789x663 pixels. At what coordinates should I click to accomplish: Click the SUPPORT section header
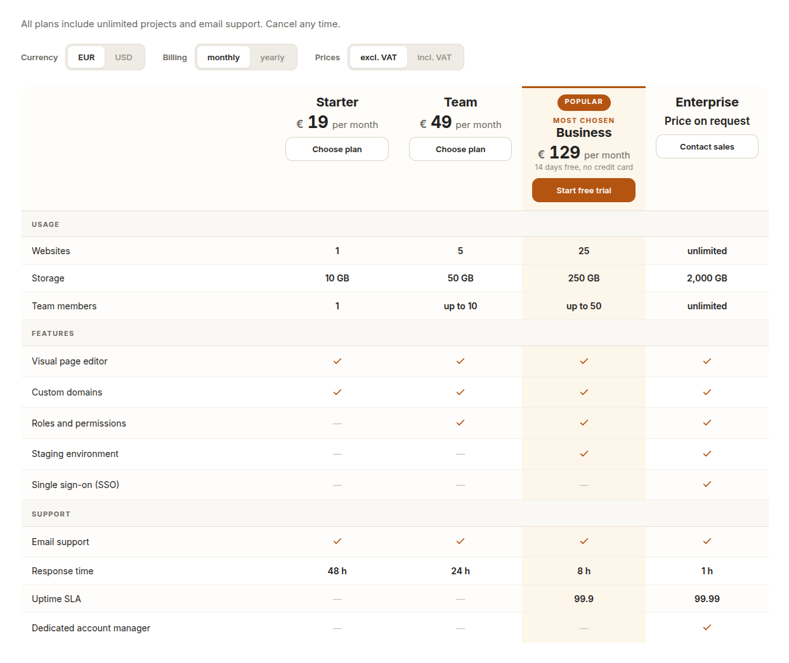click(x=51, y=514)
